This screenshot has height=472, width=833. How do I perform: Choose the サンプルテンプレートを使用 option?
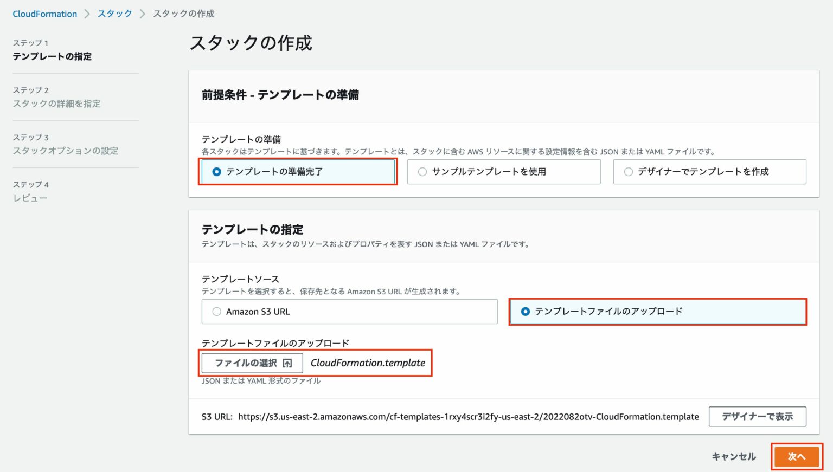(422, 172)
